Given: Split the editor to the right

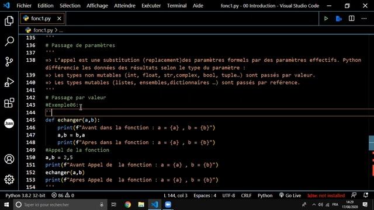Looking at the screenshot, I should (351, 19).
